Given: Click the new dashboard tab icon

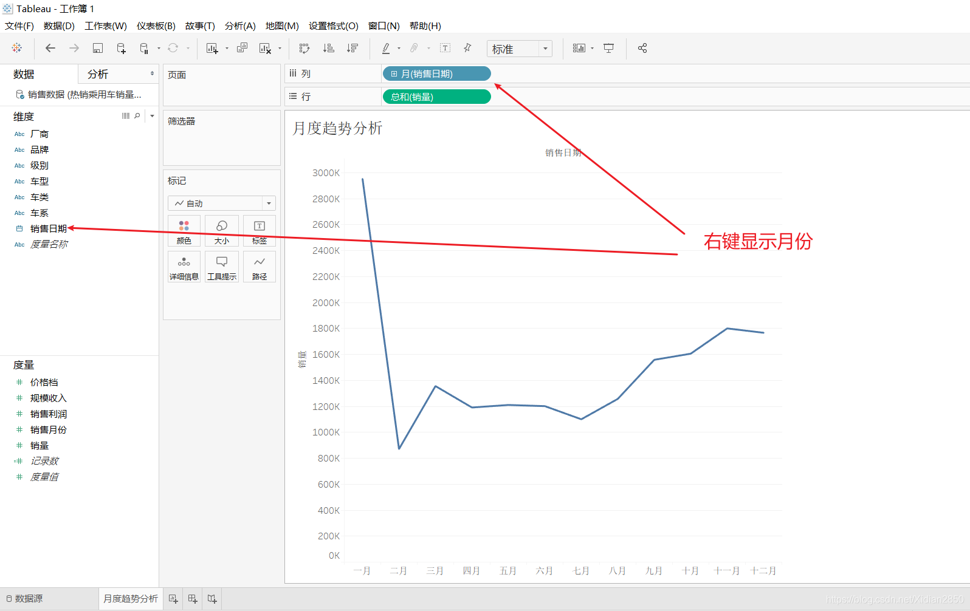Looking at the screenshot, I should [193, 599].
